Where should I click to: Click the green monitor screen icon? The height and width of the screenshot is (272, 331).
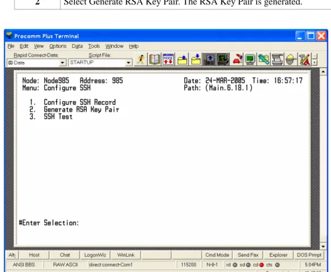[250, 59]
